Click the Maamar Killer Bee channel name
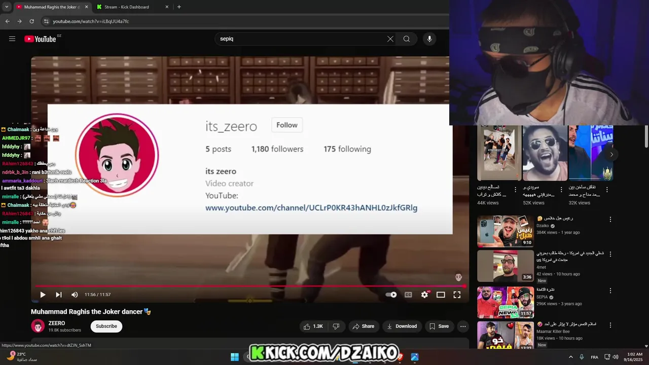649x365 pixels. tap(553, 332)
